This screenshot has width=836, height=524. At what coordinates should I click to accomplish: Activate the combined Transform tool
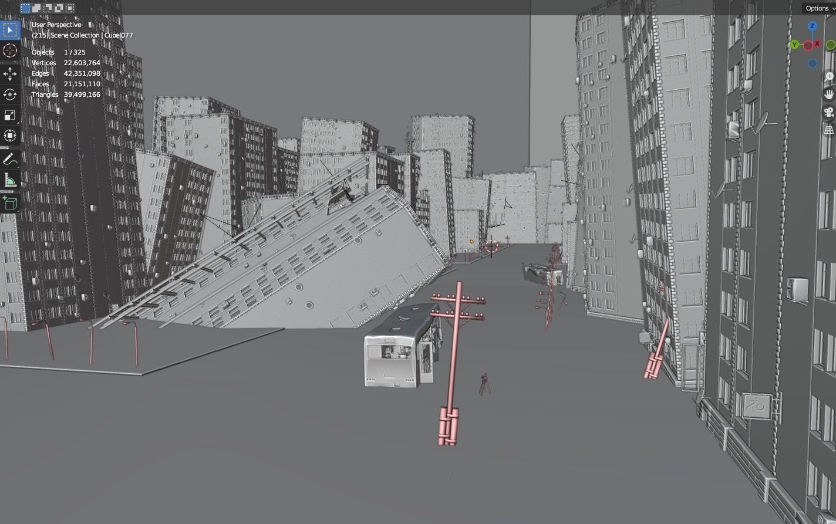pyautogui.click(x=10, y=136)
